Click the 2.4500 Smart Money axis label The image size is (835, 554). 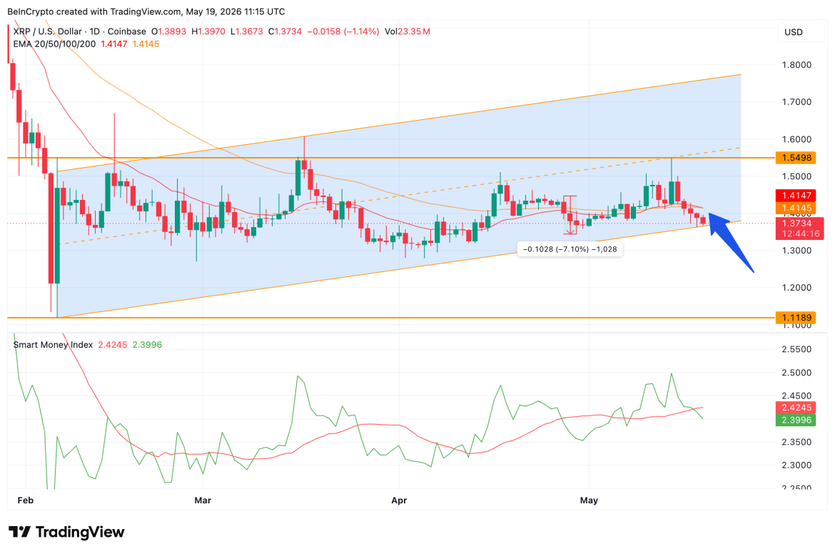tap(796, 396)
